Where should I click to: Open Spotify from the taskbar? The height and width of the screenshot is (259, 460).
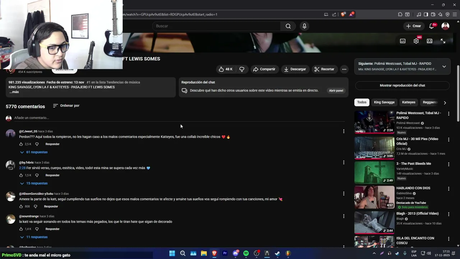(246, 253)
